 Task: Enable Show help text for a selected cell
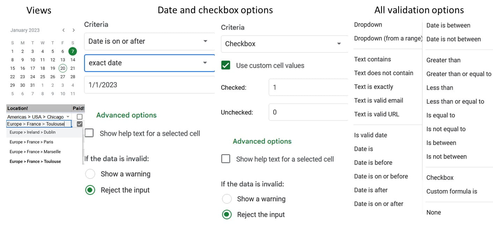click(x=89, y=133)
